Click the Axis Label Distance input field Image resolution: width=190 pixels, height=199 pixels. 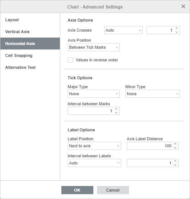coord(150,146)
